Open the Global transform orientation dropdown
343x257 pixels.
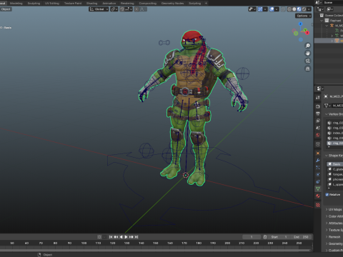click(x=99, y=9)
